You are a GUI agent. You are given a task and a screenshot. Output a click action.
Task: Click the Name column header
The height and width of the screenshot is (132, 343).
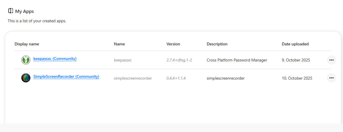pyautogui.click(x=119, y=44)
